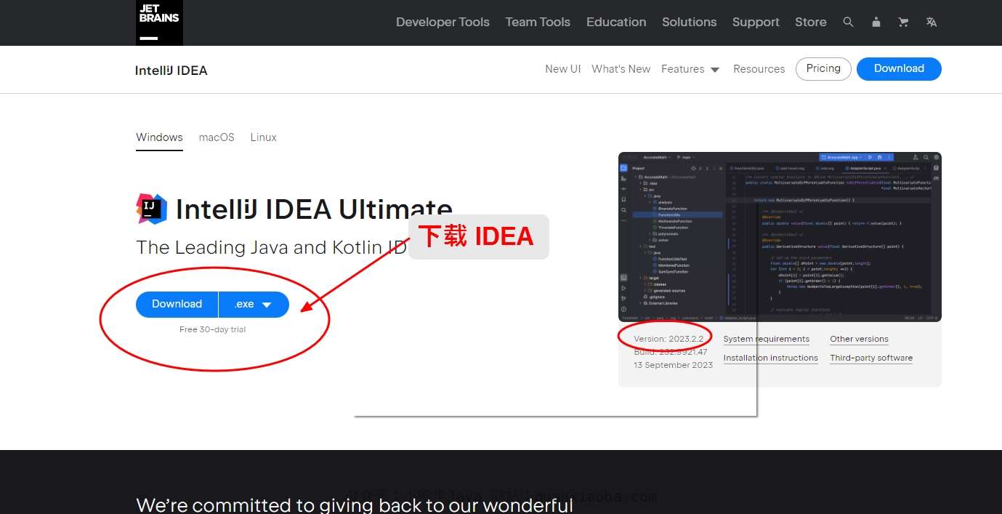Click the '13 September 2023' date text
Viewport: 1002px width, 514px height.
coord(673,365)
